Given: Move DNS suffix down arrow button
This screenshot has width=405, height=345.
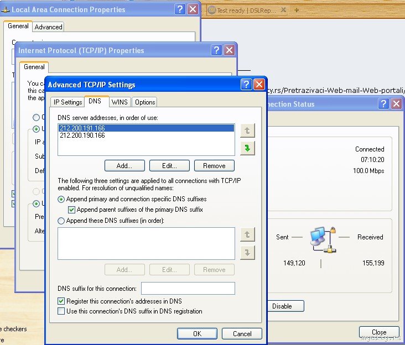Looking at the screenshot, I should click(247, 252).
